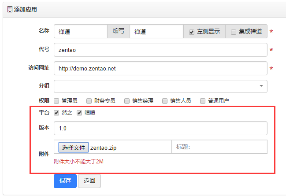Enable the 普通用户 permission checkbox
286x196 pixels.
tap(203, 101)
